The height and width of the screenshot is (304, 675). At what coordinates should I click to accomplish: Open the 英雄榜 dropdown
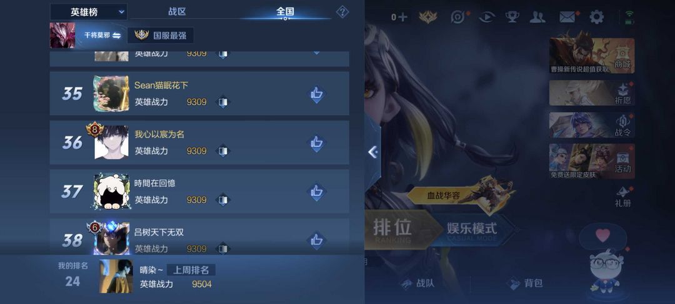click(x=89, y=12)
